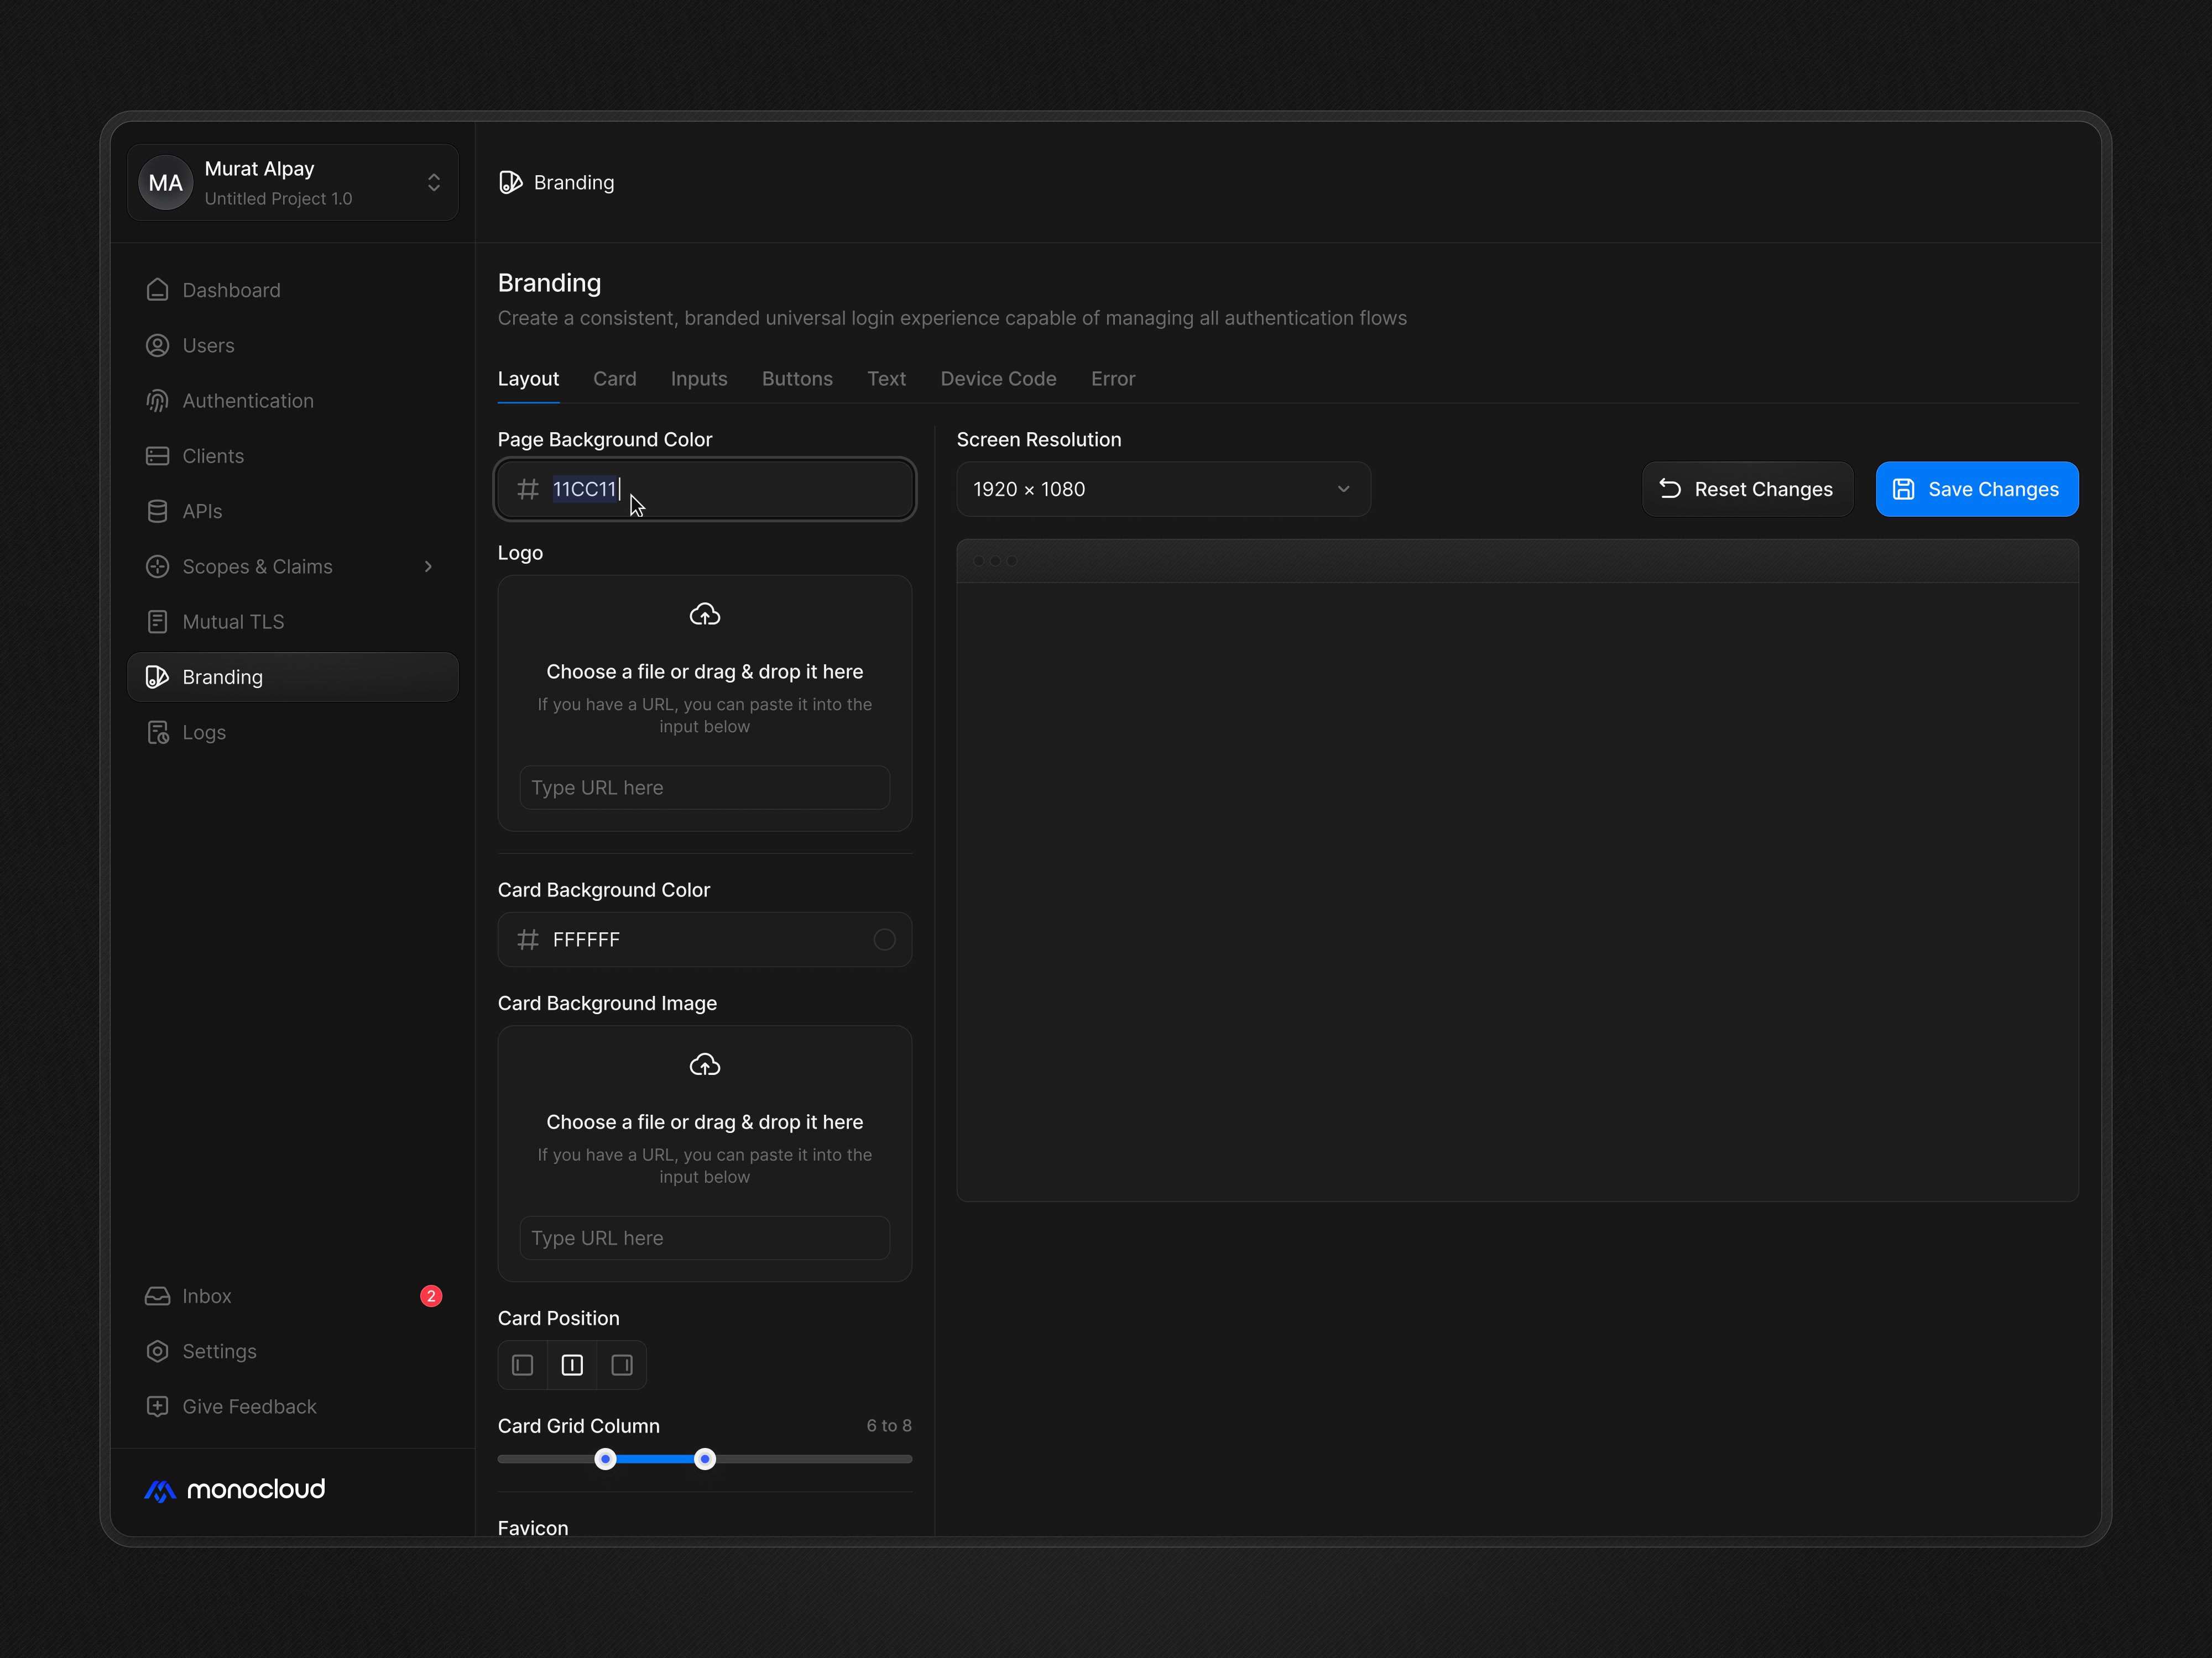This screenshot has height=1658, width=2212.
Task: Click the Dashboard home icon
Action: 157,290
